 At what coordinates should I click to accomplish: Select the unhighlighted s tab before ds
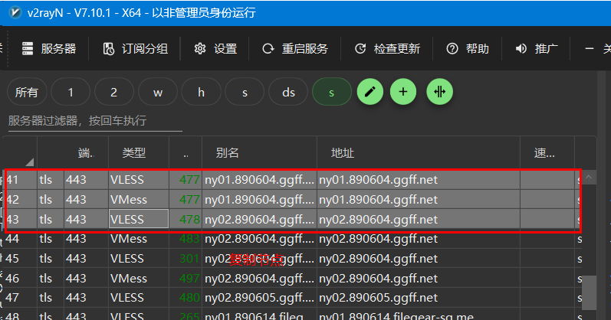(245, 93)
